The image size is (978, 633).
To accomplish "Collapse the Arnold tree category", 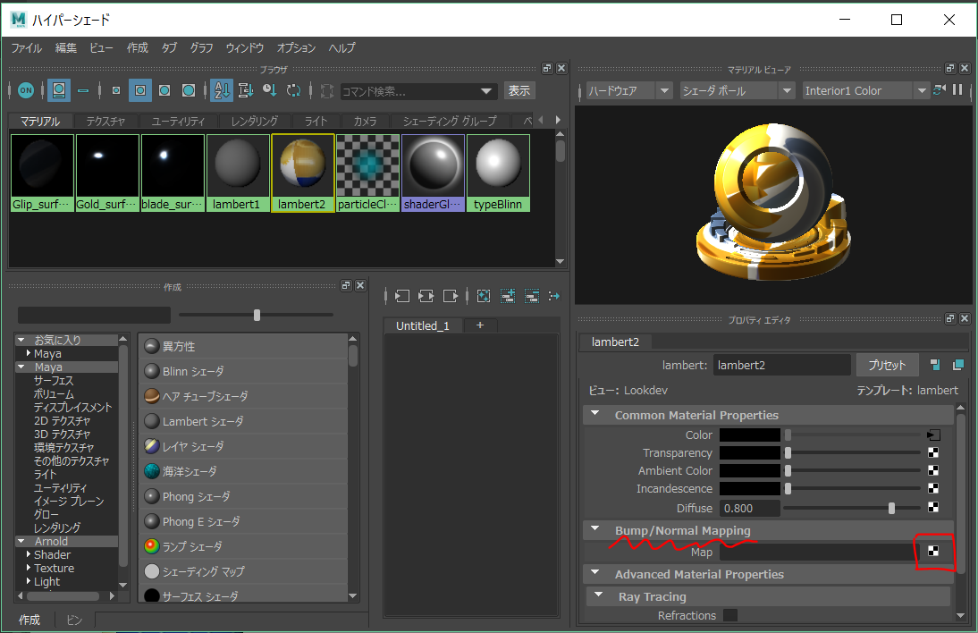I will 21,541.
